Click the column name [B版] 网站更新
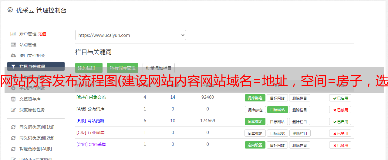The image size is (388, 160). click(x=90, y=121)
